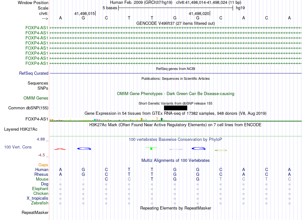302x220 pixels.
Task: Click the FOXP4-AS1 GTEx expression bar chart
Action: click(109, 119)
